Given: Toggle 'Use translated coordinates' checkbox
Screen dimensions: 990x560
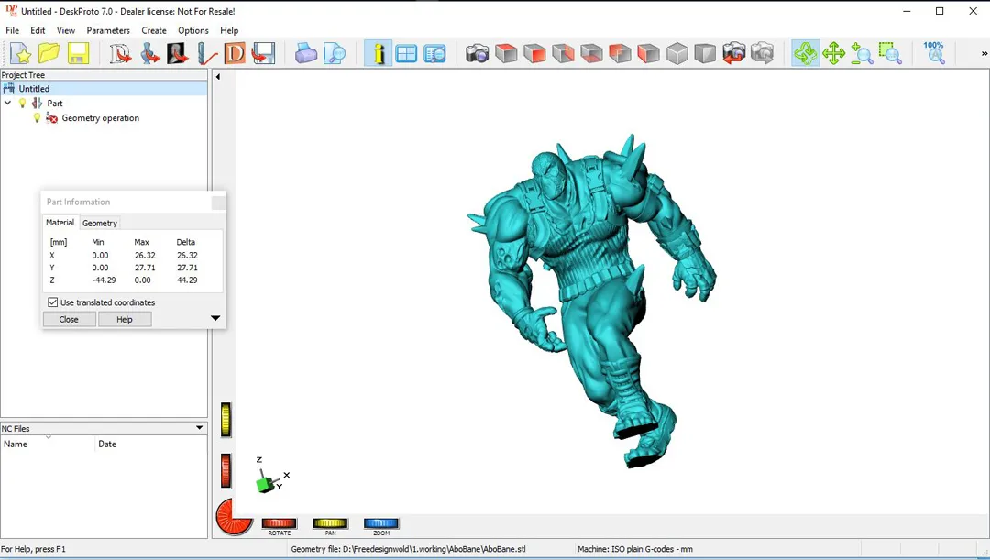Looking at the screenshot, I should (x=53, y=302).
